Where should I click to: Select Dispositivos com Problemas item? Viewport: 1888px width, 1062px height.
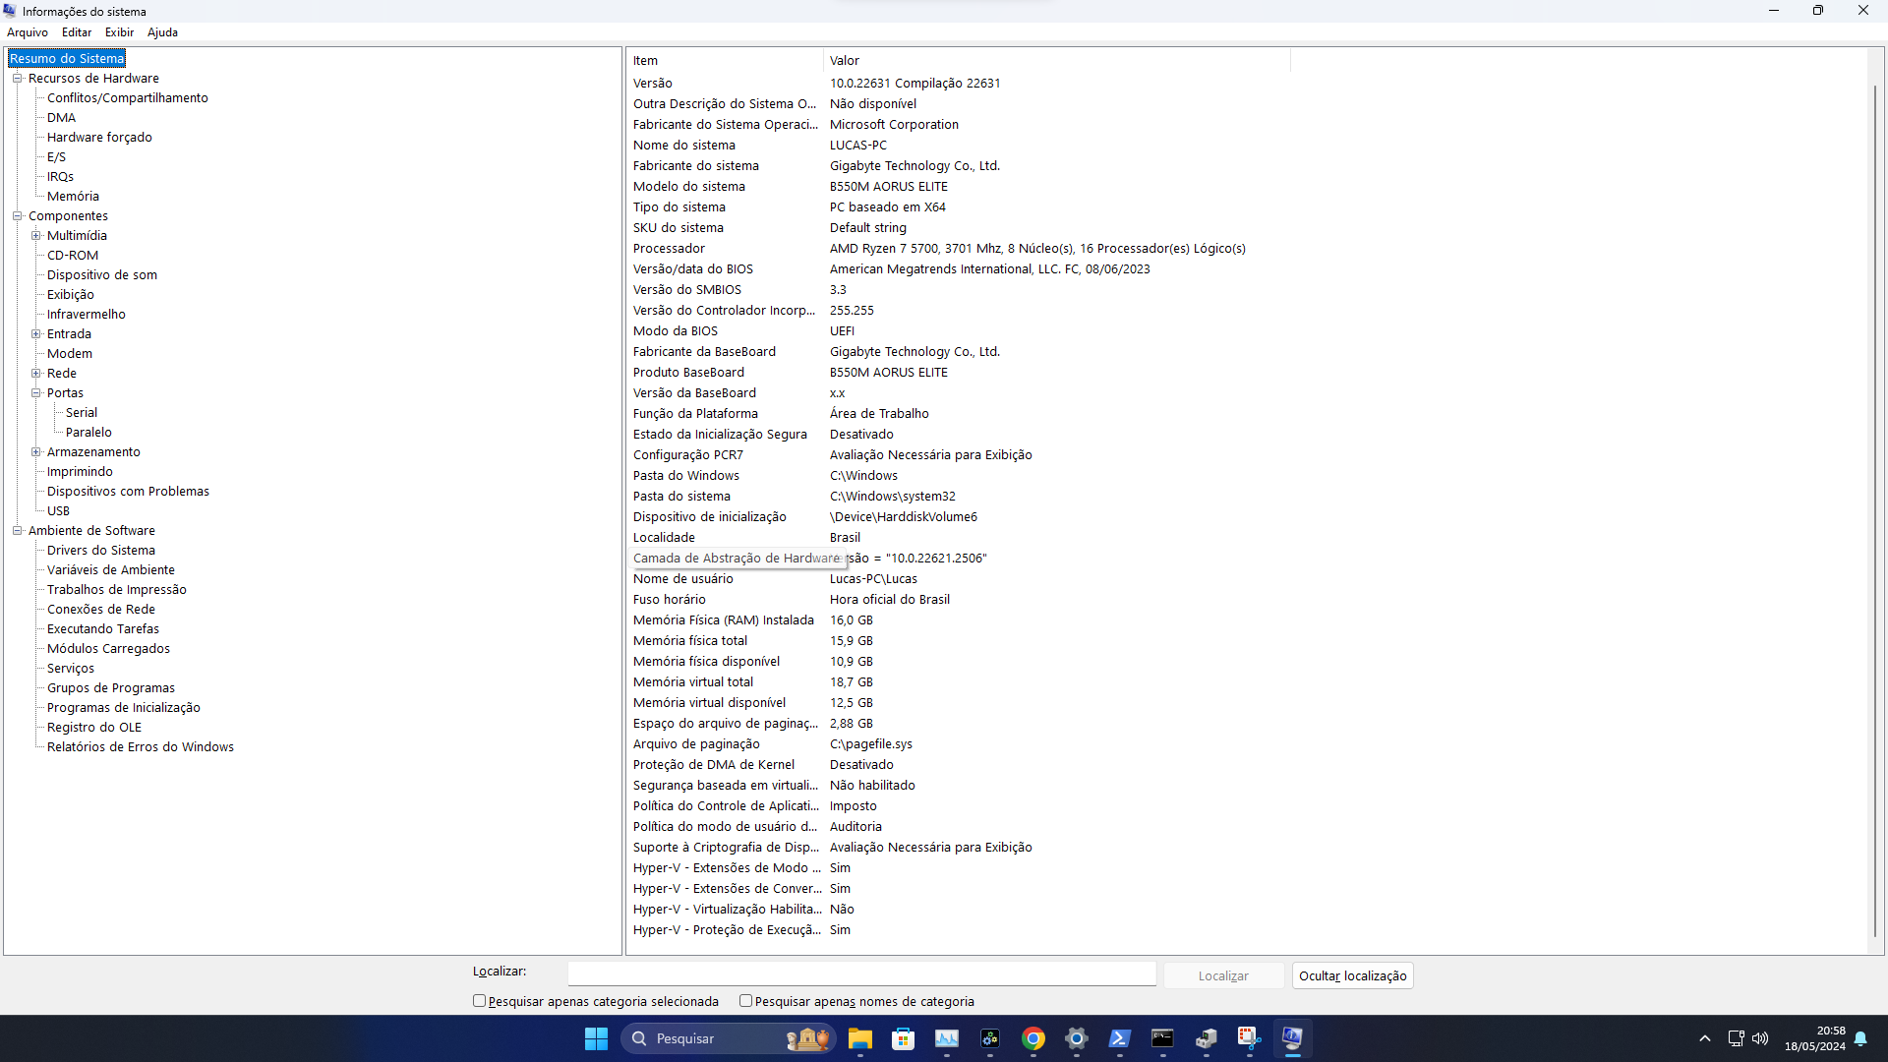pyautogui.click(x=128, y=492)
